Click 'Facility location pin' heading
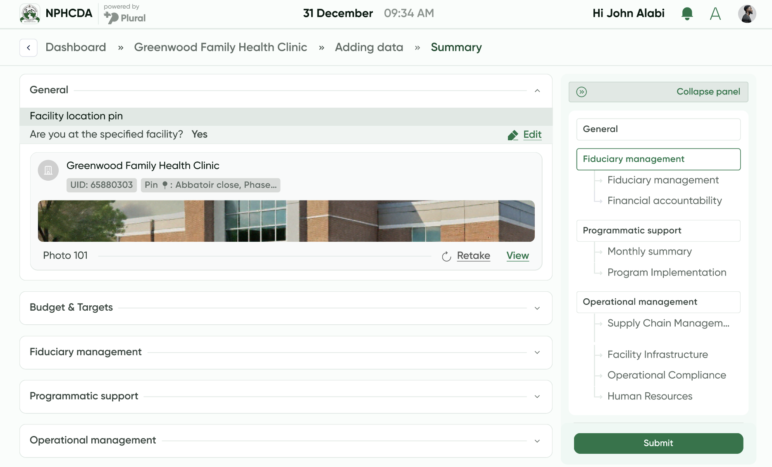This screenshot has width=772, height=467. (x=76, y=116)
